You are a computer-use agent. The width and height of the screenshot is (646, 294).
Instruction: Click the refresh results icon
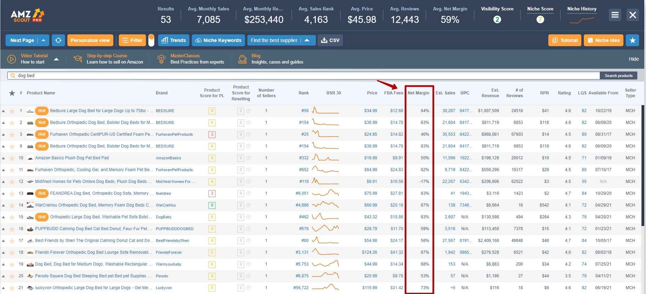(x=58, y=40)
